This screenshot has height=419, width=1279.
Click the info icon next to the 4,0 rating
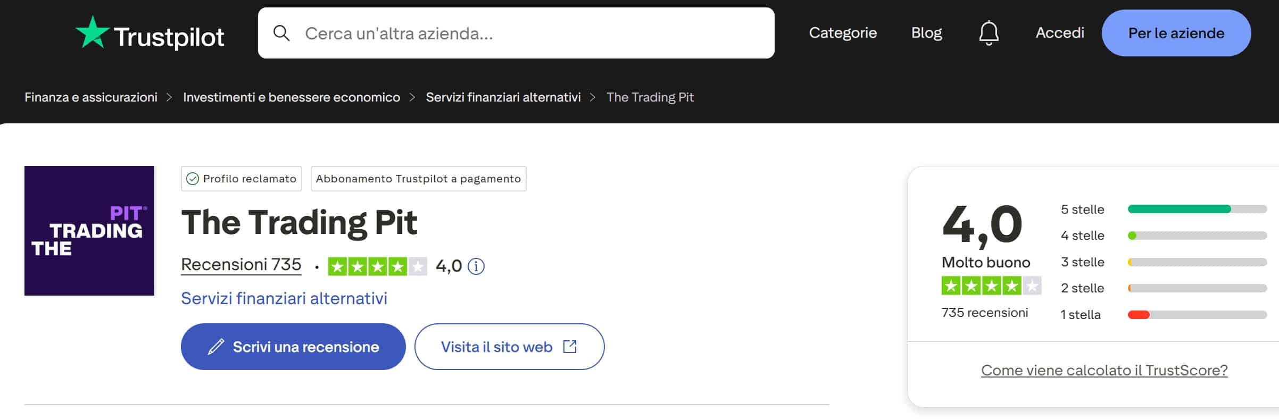point(477,266)
